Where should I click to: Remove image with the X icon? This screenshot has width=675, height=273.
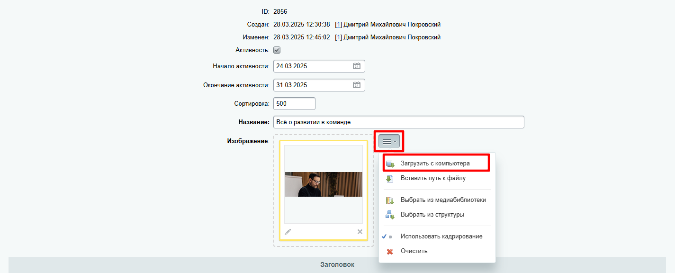tap(360, 232)
